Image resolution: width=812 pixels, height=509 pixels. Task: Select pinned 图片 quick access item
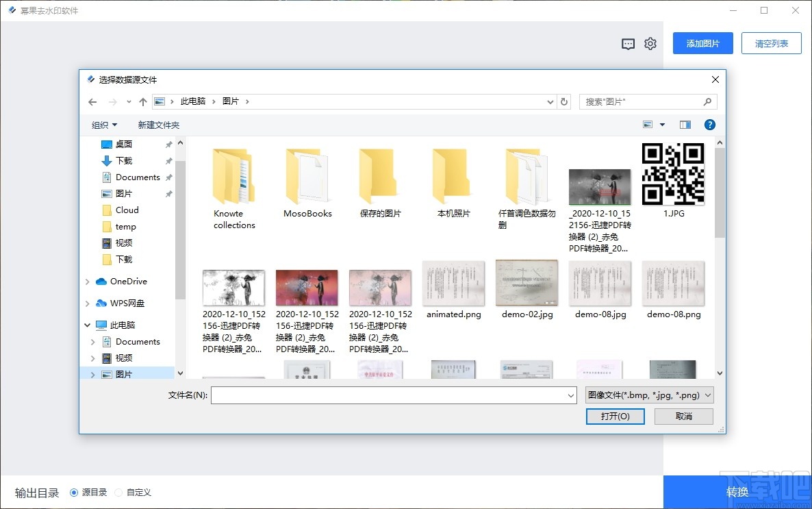[x=124, y=193]
